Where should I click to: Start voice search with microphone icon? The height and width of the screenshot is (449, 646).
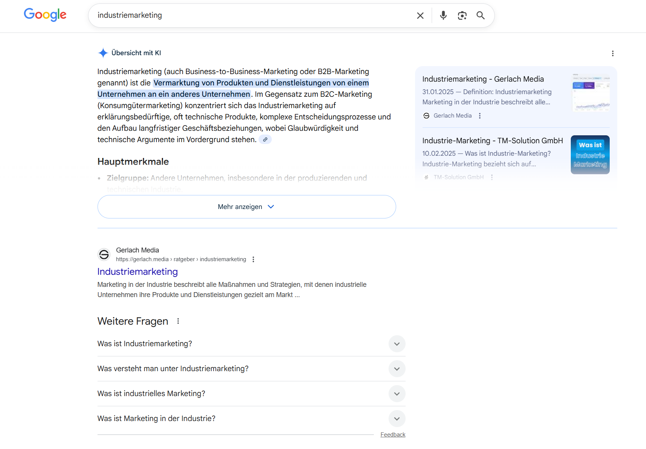(443, 15)
